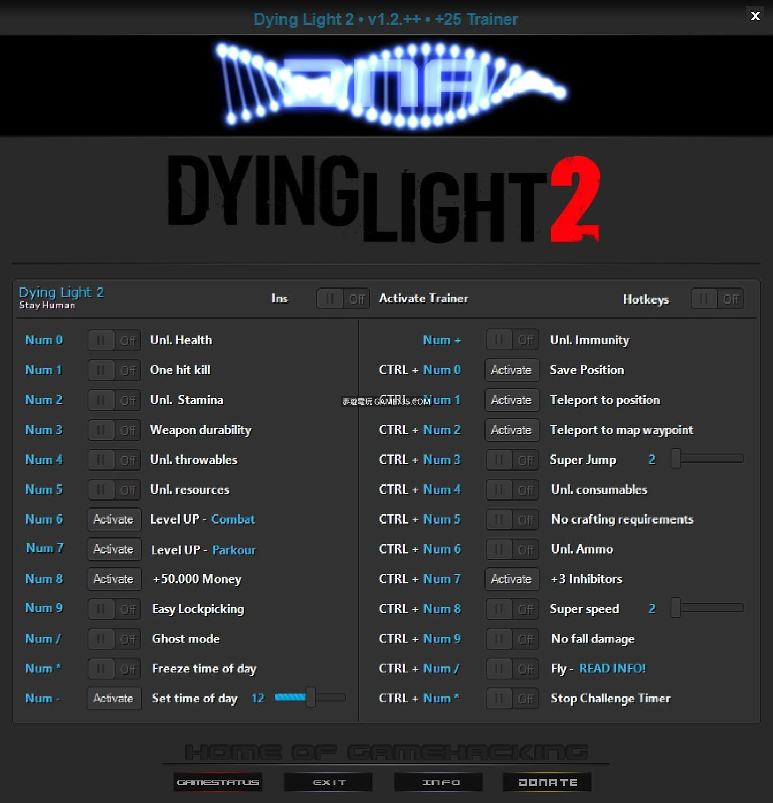Activate Save Position
This screenshot has width=773, height=803.
coord(512,370)
